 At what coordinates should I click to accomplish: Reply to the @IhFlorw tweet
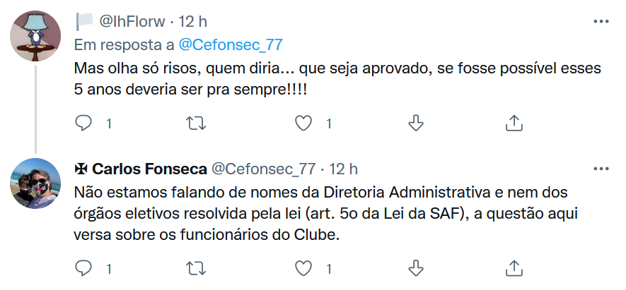pos(84,123)
